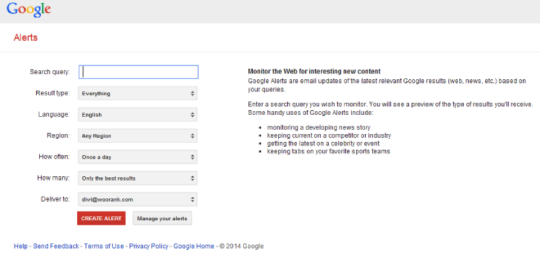Click the Google logo

tap(29, 9)
